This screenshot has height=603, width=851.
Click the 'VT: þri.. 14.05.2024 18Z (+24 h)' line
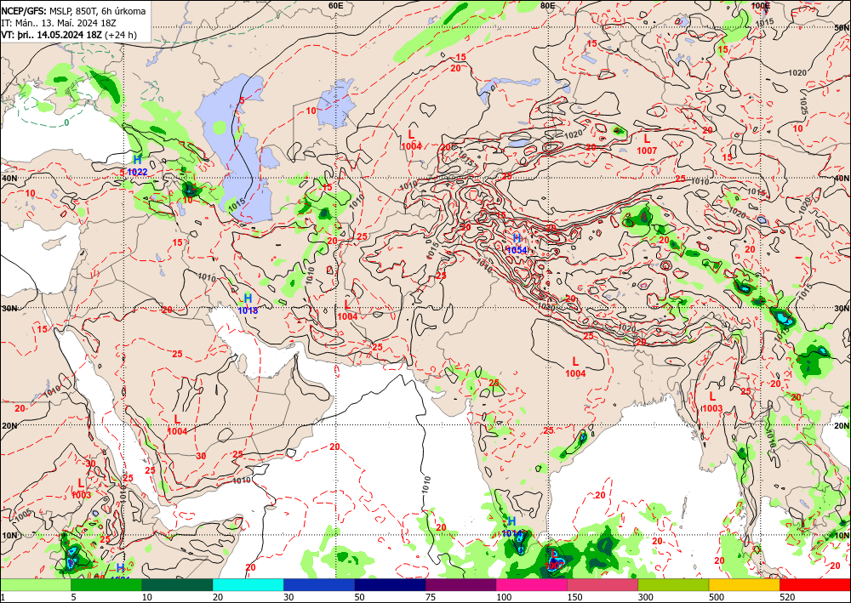click(x=69, y=35)
